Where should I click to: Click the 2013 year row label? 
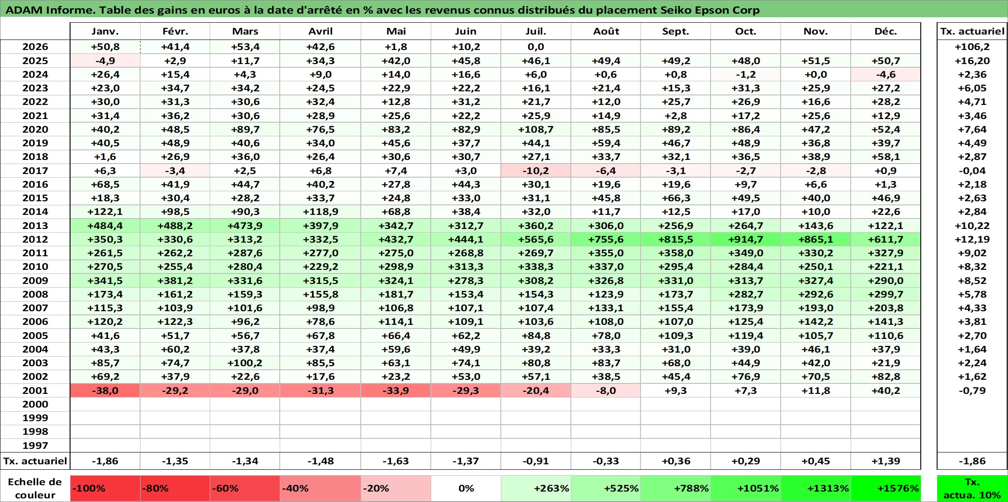[35, 226]
